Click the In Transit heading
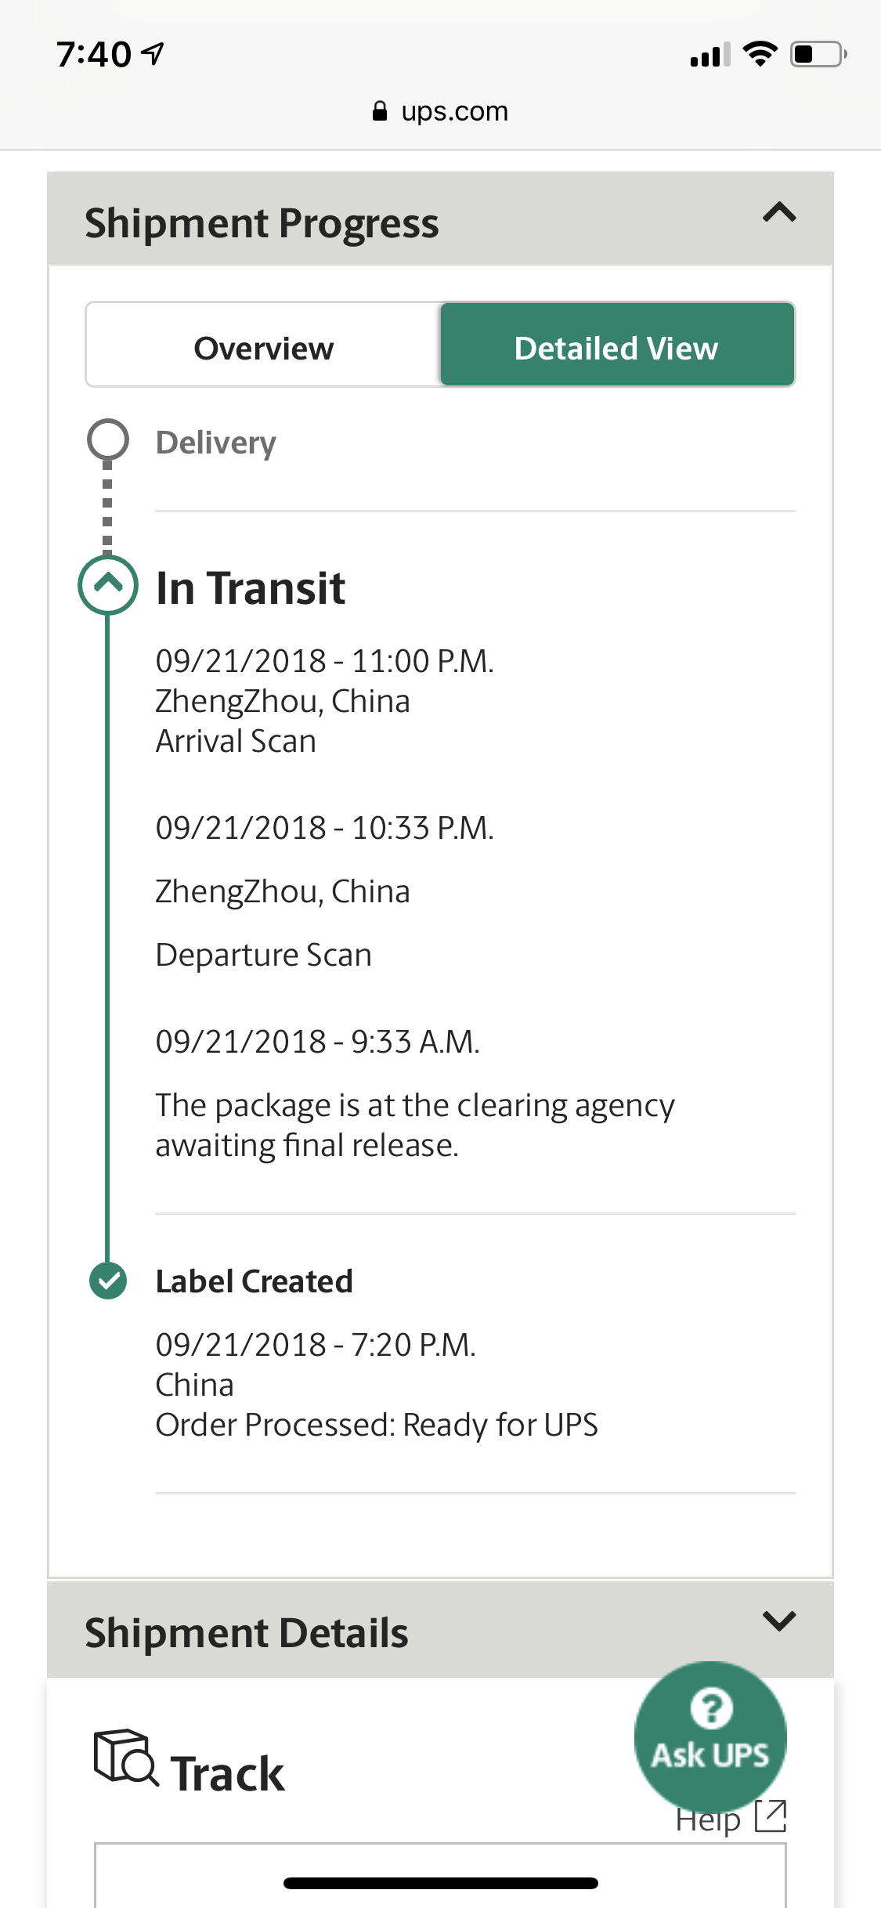 (x=251, y=587)
